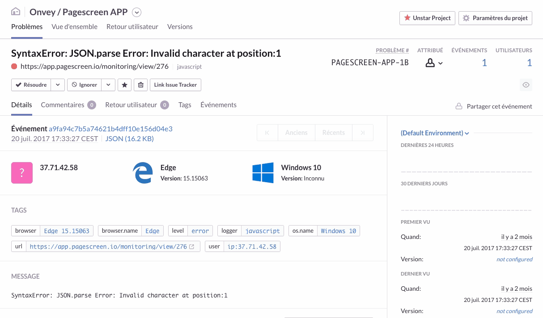Click the browser.name tag value Edge

pyautogui.click(x=153, y=231)
